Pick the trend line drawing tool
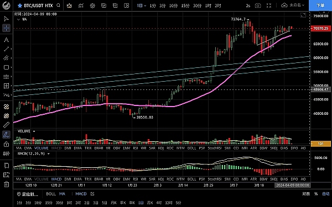 (6, 49)
